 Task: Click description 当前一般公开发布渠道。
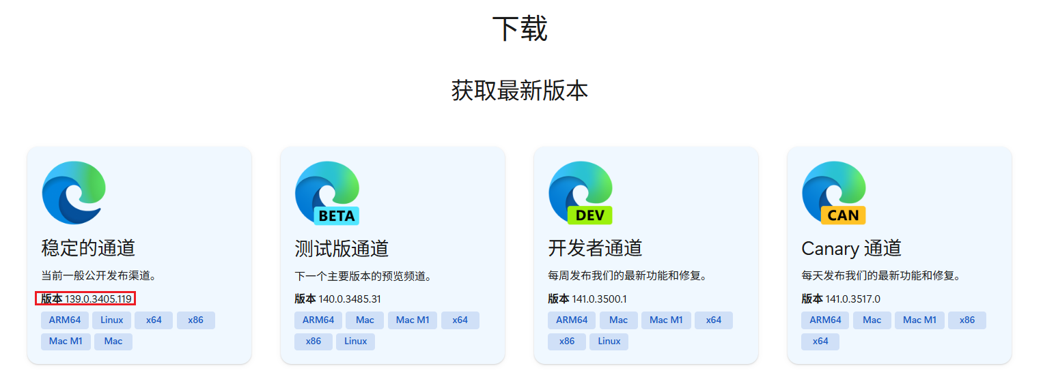tap(99, 276)
